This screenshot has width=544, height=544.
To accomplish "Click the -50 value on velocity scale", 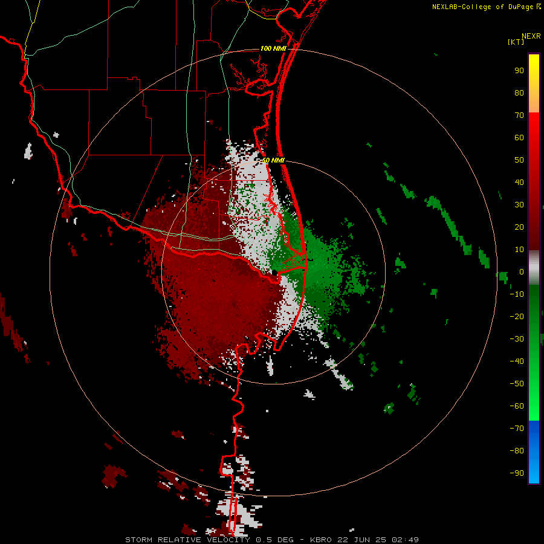I will [x=517, y=384].
